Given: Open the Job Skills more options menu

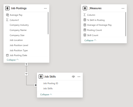Looking at the screenshot, I should click(x=79, y=77).
